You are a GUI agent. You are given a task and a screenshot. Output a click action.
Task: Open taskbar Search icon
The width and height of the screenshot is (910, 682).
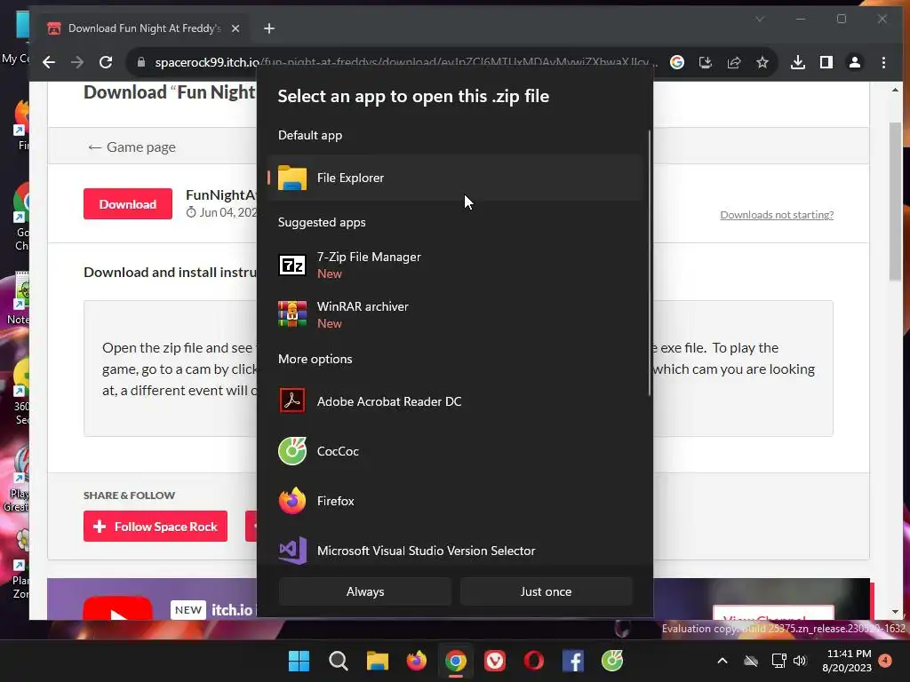tap(339, 661)
